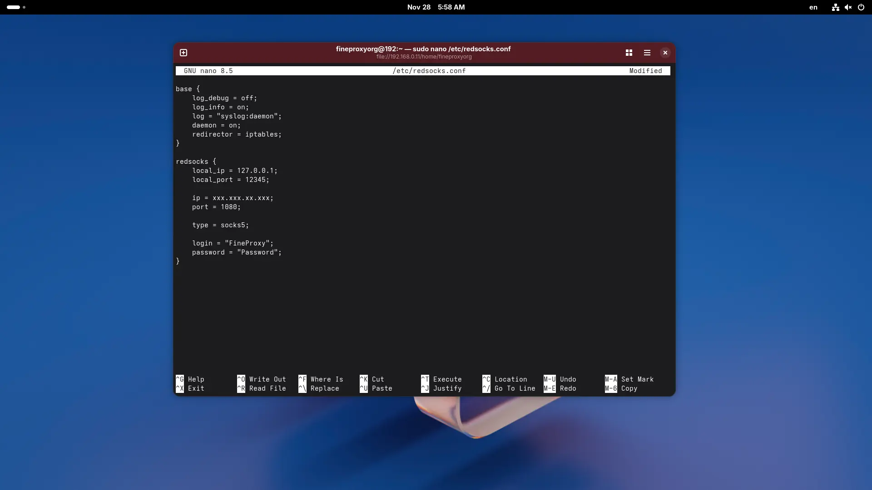Open a new terminal tab with the plus icon

click(x=183, y=53)
